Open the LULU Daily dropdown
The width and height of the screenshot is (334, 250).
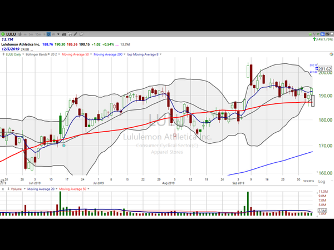[23, 54]
